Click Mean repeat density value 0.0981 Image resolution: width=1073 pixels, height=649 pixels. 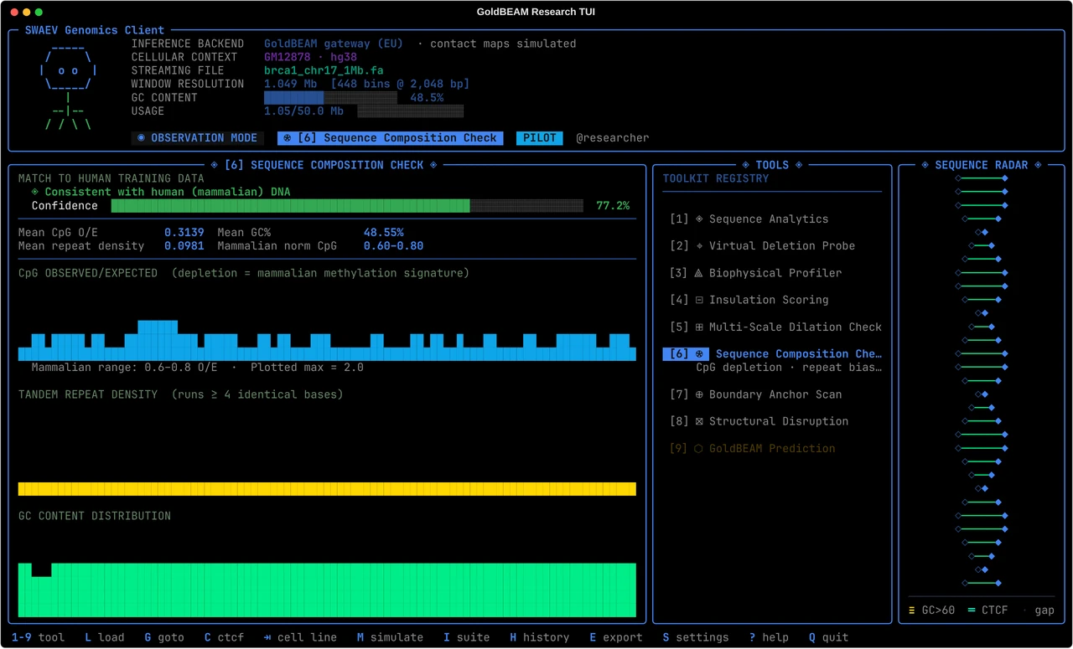tap(184, 246)
